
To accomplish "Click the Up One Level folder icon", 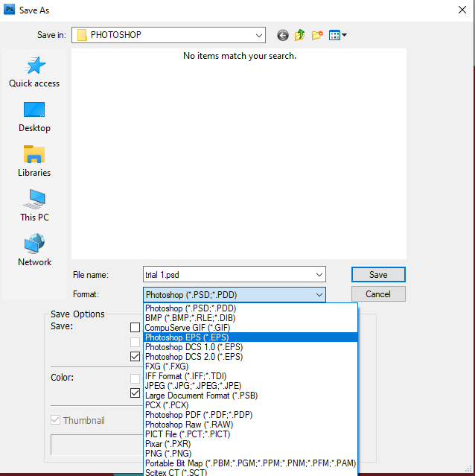I will coord(299,35).
